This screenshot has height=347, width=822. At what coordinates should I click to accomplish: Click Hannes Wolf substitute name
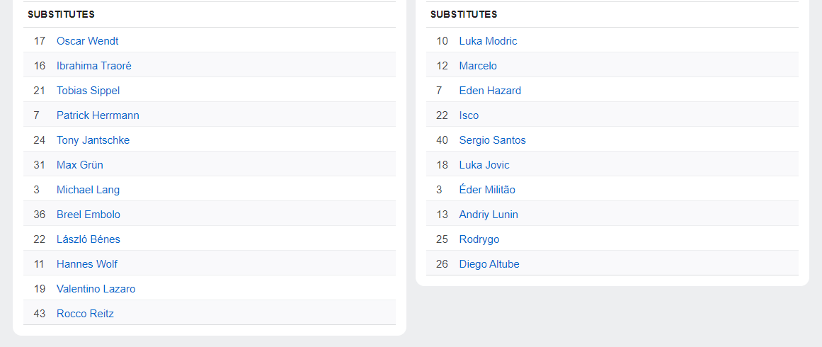[x=87, y=264]
